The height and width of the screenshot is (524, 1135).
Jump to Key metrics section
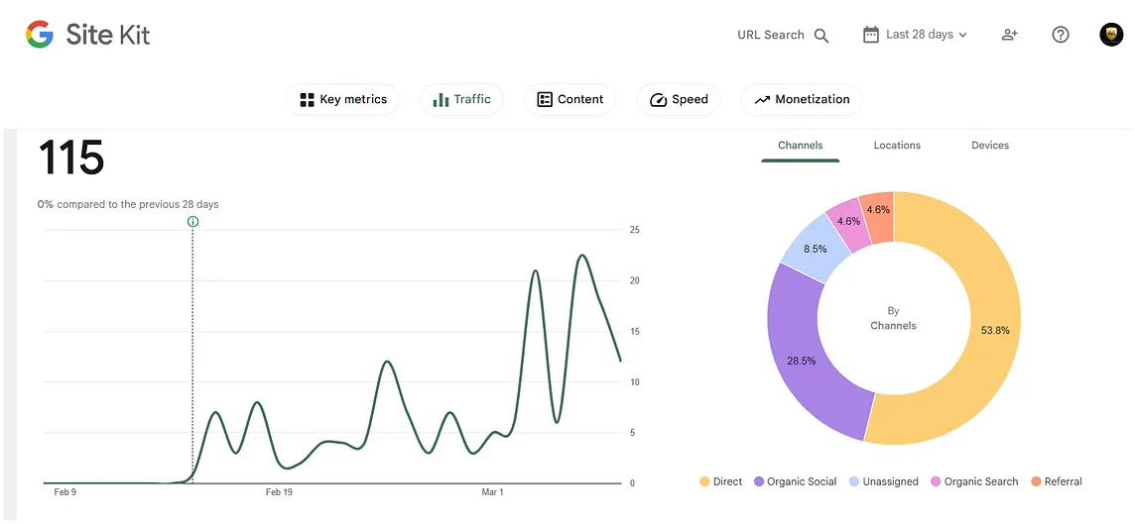[343, 100]
